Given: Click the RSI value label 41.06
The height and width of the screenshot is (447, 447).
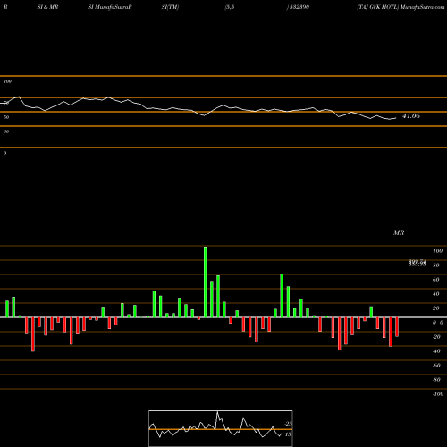Looking at the screenshot, I should 411,116.
